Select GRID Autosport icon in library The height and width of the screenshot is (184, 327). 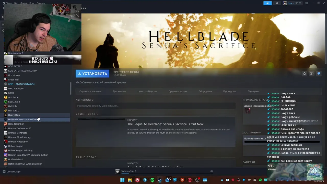tap(6, 88)
